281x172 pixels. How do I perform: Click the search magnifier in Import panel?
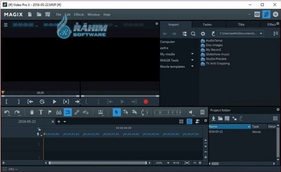pyautogui.click(x=193, y=34)
